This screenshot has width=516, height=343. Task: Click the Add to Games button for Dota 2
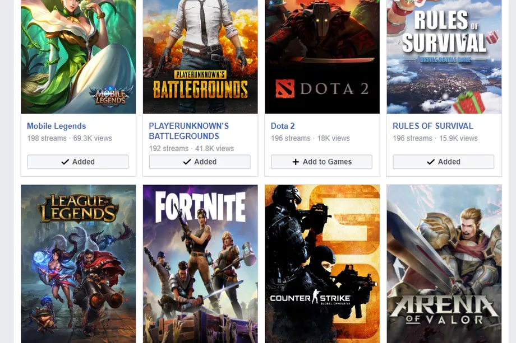coord(321,162)
